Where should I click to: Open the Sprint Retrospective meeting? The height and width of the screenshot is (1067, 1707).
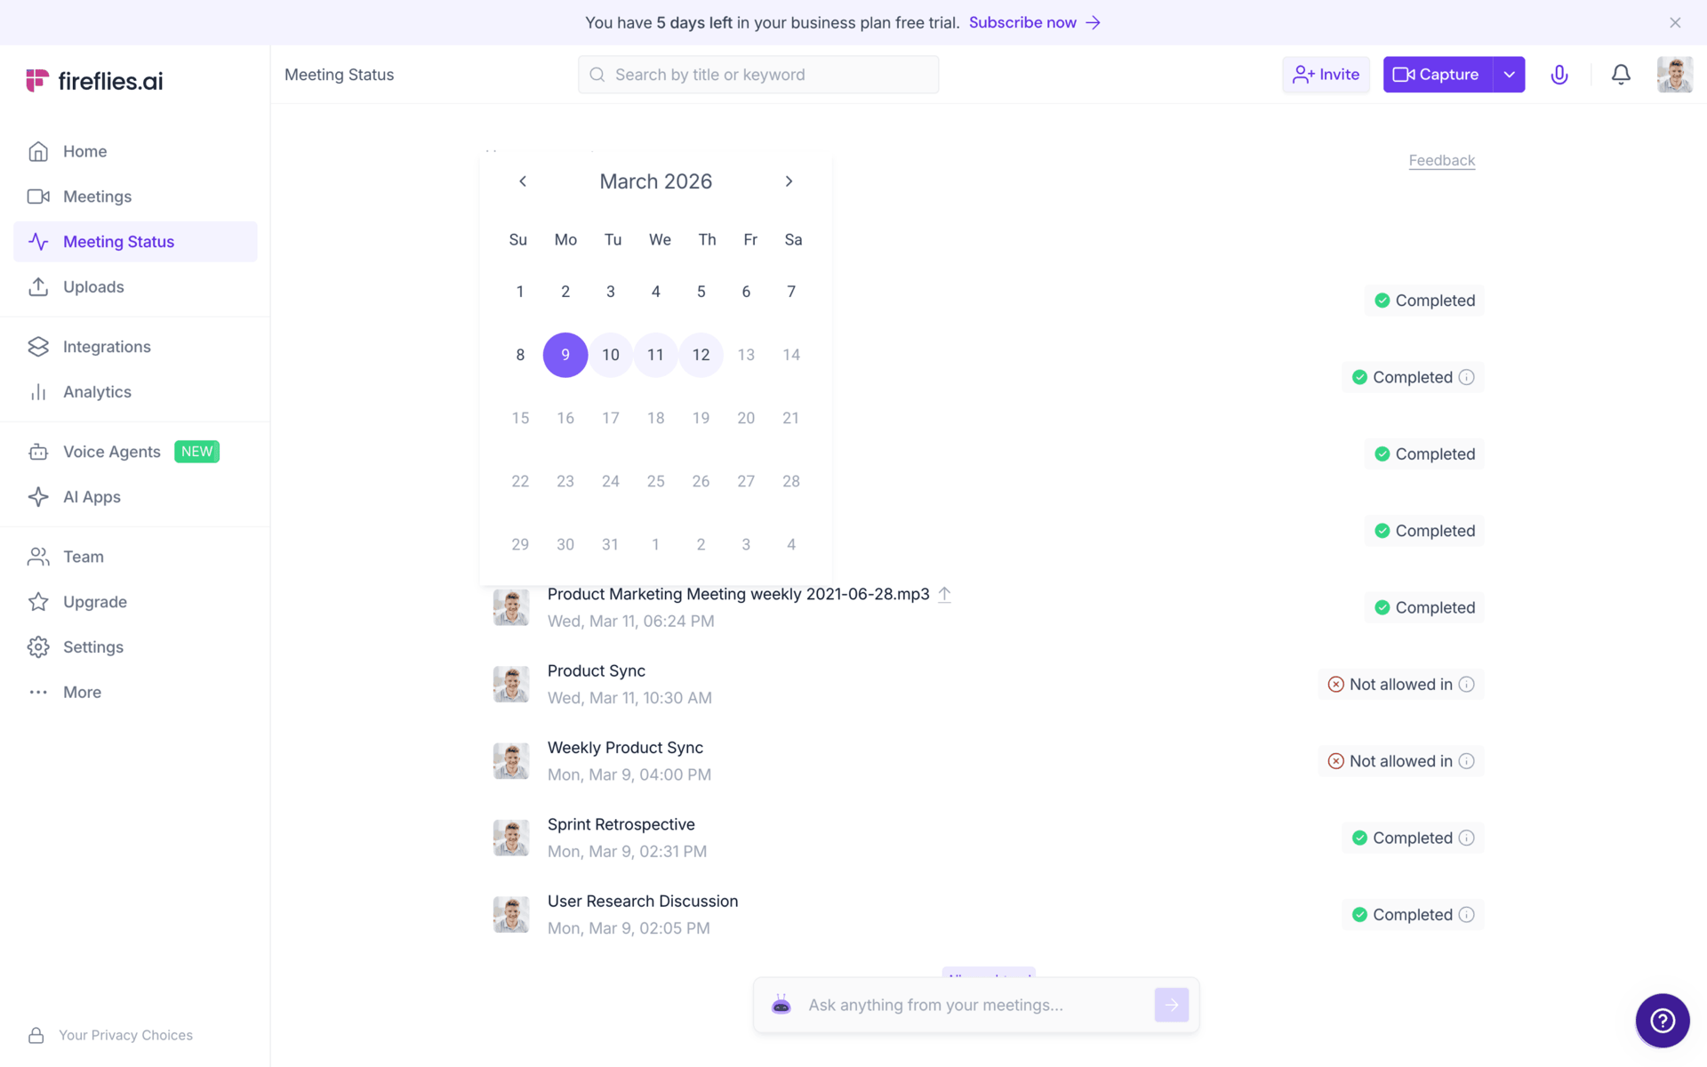621,824
